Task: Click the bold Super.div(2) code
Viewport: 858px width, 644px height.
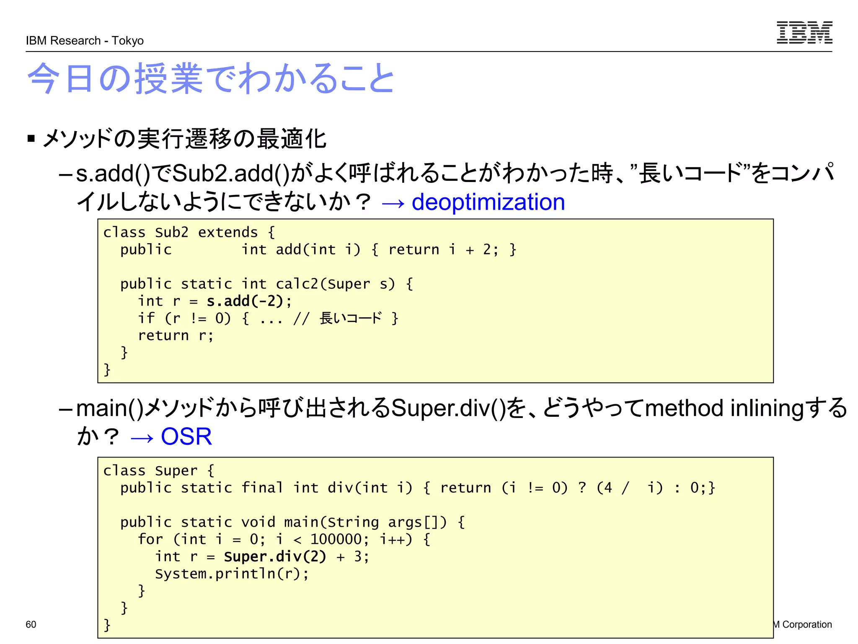Action: pyautogui.click(x=274, y=556)
